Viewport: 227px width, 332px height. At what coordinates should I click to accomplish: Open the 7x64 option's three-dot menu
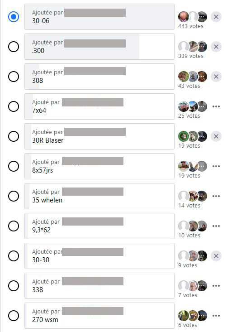pyautogui.click(x=216, y=106)
